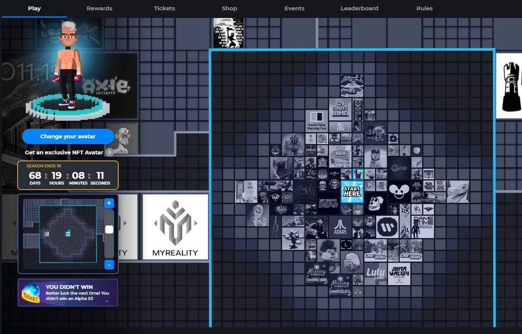This screenshot has width=522, height=334.
Task: Open the South China Morning Post tile
Action: click(317, 121)
